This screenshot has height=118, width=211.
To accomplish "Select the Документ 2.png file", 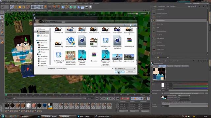I will point(117,58).
